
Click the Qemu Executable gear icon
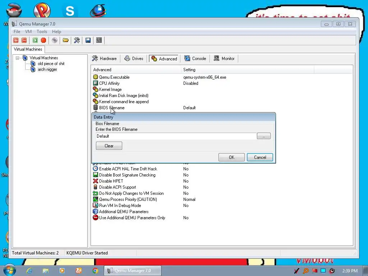96,77
